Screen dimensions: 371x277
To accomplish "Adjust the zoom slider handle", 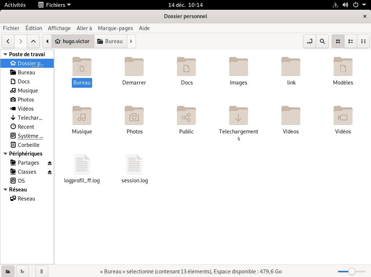I will coord(352,272).
